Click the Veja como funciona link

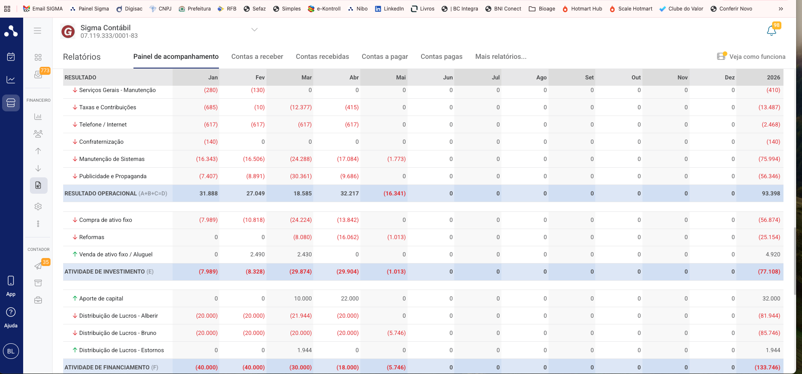pyautogui.click(x=751, y=56)
